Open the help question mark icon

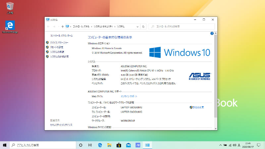[212, 33]
